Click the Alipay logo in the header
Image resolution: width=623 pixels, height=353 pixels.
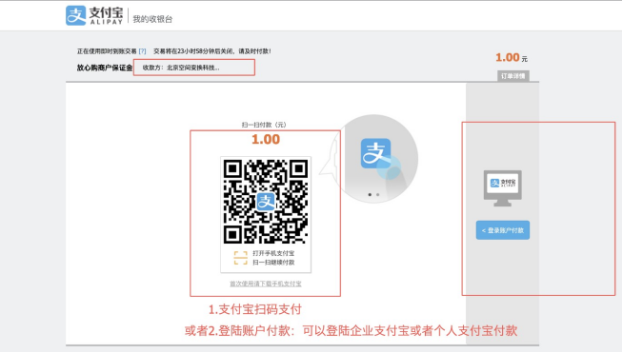pyautogui.click(x=94, y=16)
